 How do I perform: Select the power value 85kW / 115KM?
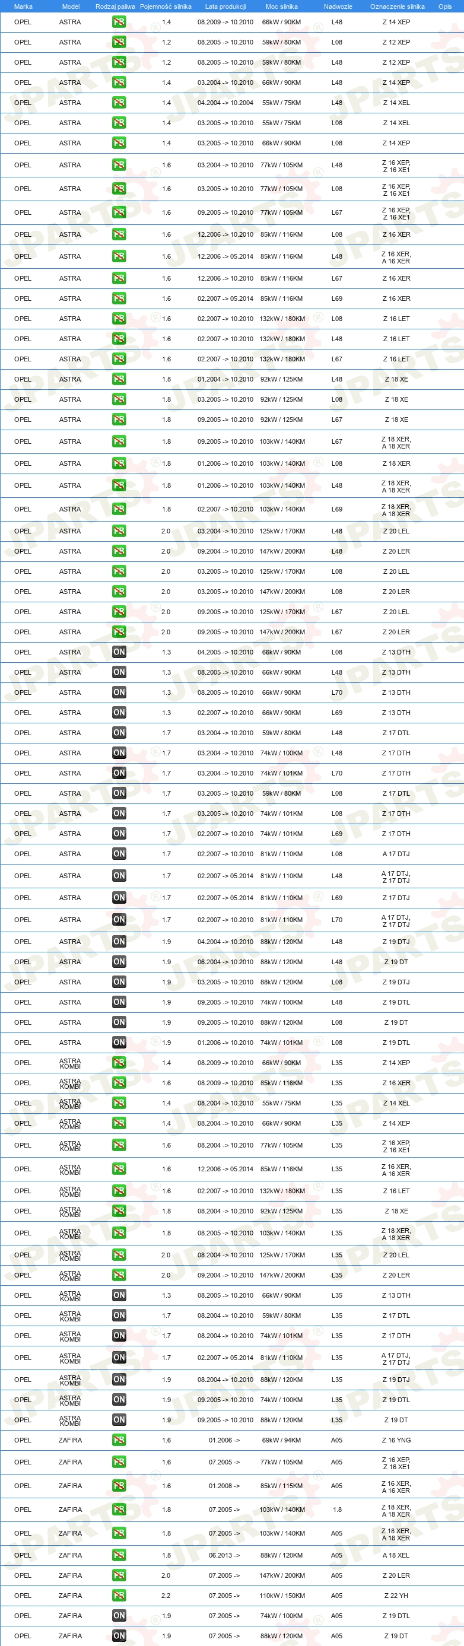(281, 1486)
